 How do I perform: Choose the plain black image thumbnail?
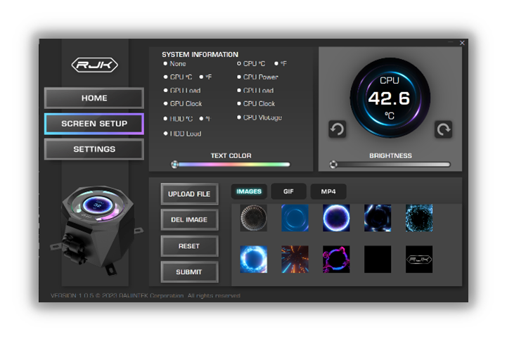pos(378,259)
